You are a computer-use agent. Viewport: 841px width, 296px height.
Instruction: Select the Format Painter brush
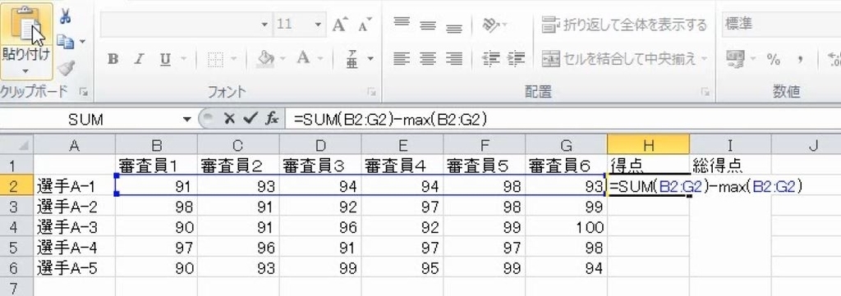[66, 68]
